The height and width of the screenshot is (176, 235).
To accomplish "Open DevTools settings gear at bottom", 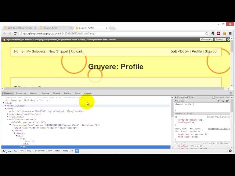I will click(230, 151).
